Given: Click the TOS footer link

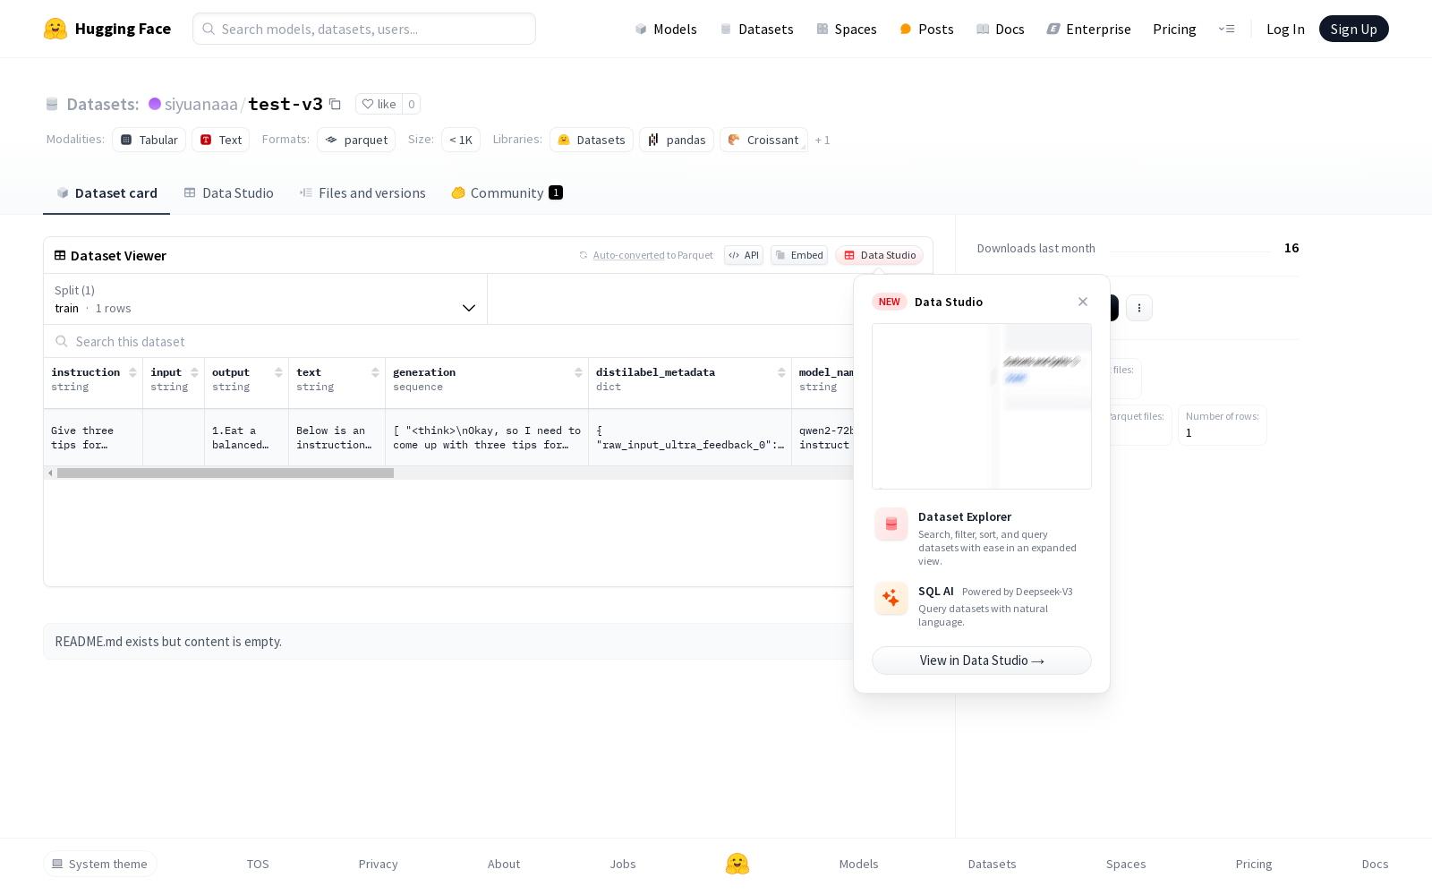Looking at the screenshot, I should tap(258, 864).
